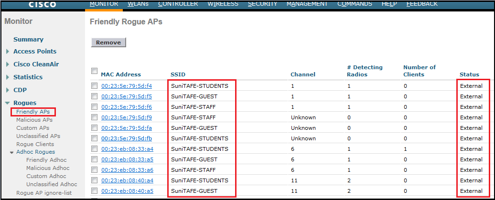Collapse the Rogues tree section

tap(7, 103)
